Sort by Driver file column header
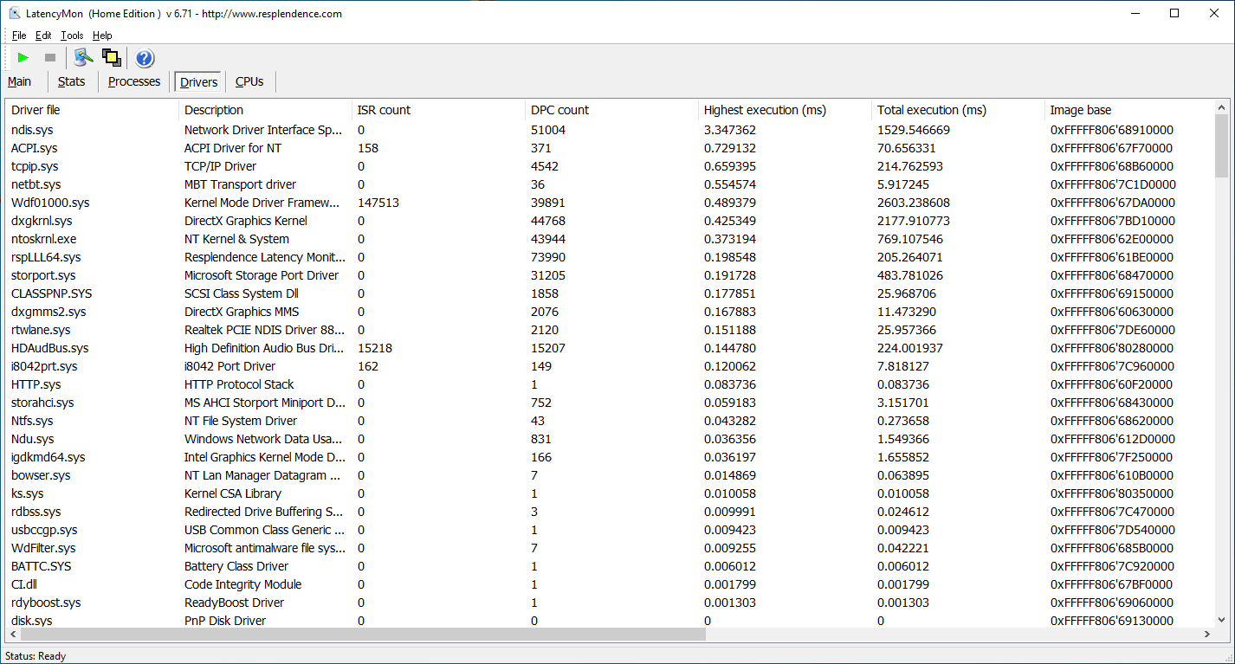 tap(92, 110)
